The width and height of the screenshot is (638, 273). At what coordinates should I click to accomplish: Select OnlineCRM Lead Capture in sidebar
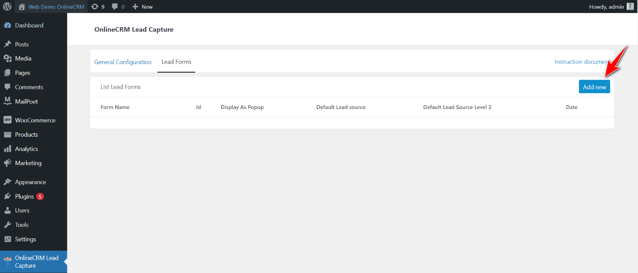[33, 262]
